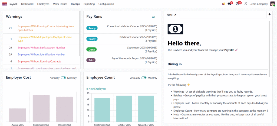Open the activities clock icon
The height and width of the screenshot is (126, 277).
pyautogui.click(x=237, y=4)
